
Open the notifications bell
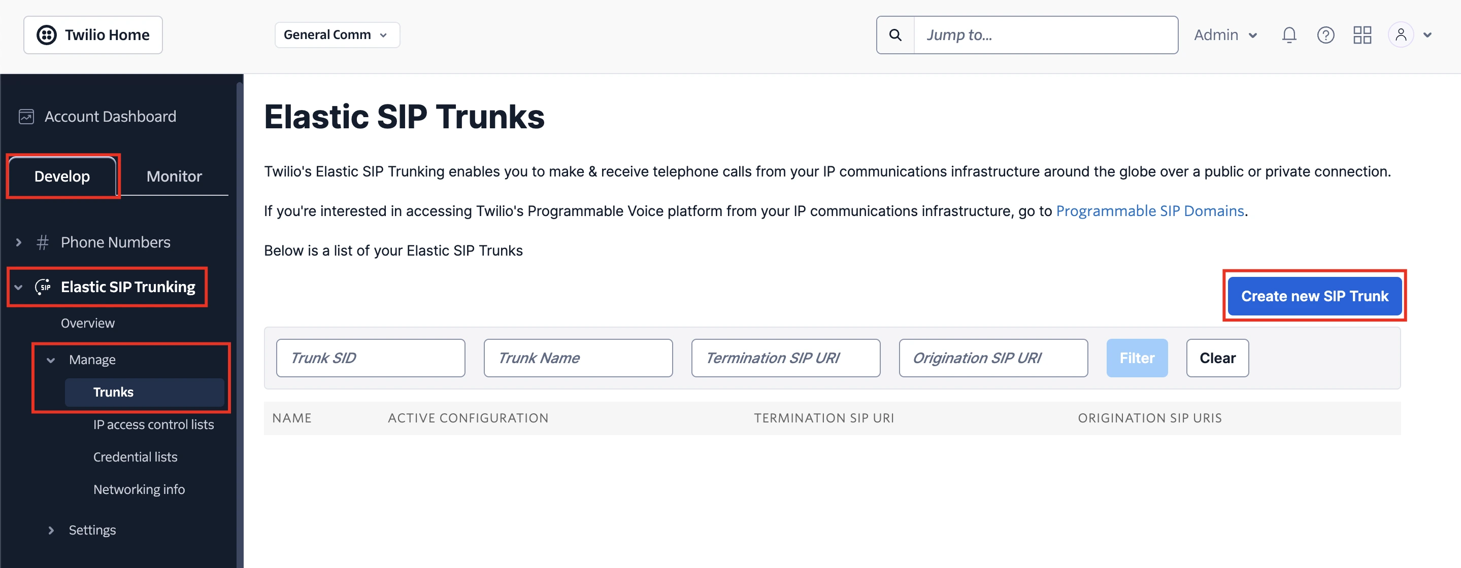pos(1289,34)
